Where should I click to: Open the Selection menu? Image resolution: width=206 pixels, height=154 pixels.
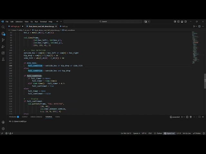pyautogui.click(x=19, y=21)
